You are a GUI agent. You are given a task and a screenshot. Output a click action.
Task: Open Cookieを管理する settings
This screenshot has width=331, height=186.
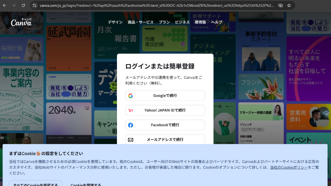[86, 185]
